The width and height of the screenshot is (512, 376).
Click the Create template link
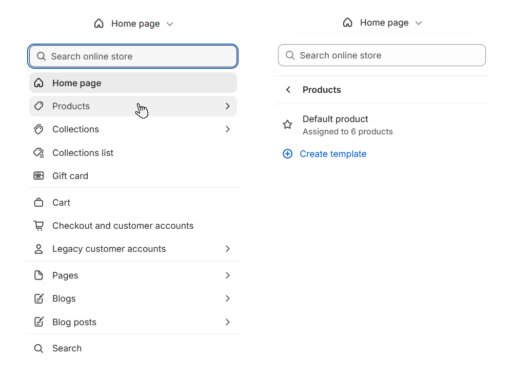pyautogui.click(x=333, y=154)
